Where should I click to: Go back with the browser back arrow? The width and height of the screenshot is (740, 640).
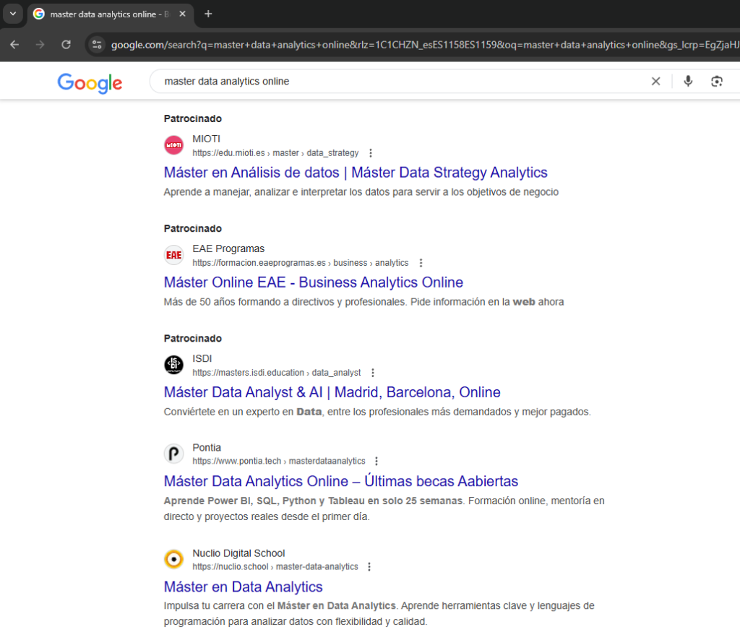14,45
